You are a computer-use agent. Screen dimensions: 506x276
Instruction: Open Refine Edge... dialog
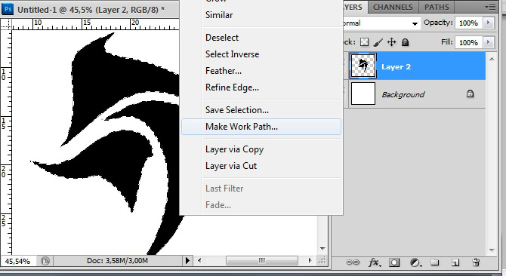(x=233, y=87)
